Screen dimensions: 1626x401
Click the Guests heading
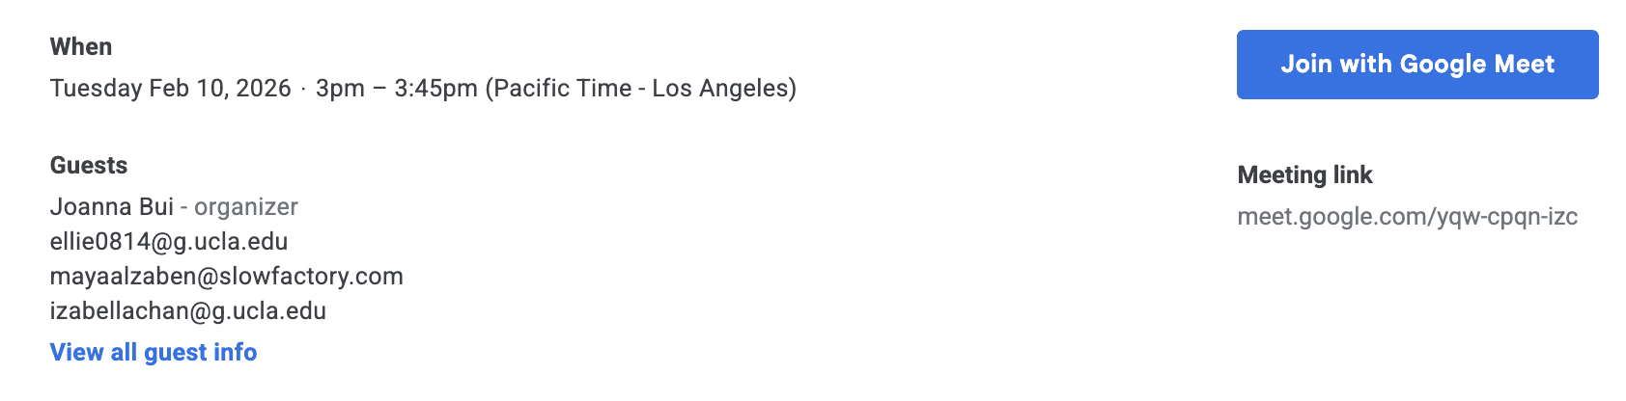(89, 166)
